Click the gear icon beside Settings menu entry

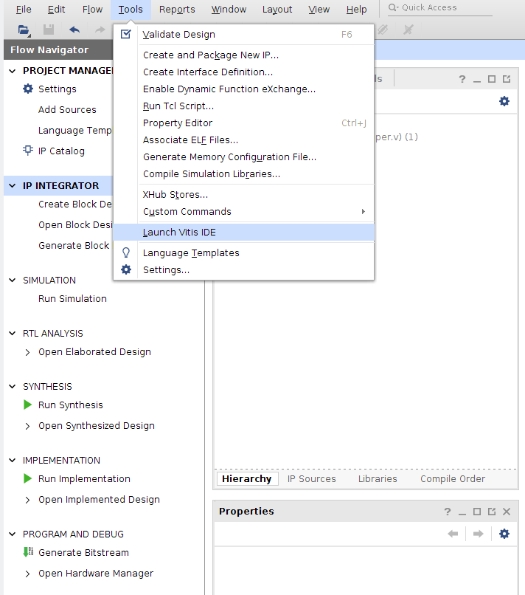[126, 269]
